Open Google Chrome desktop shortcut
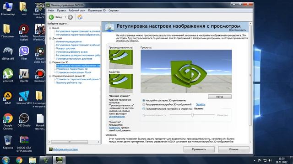293x164 pixels. (8, 122)
